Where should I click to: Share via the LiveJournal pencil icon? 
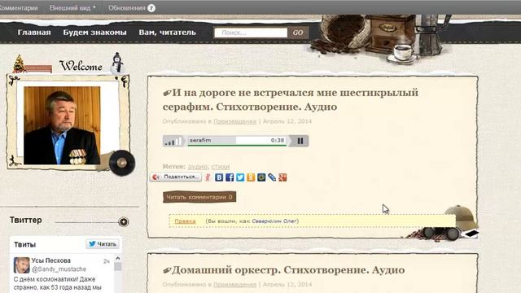(x=272, y=177)
